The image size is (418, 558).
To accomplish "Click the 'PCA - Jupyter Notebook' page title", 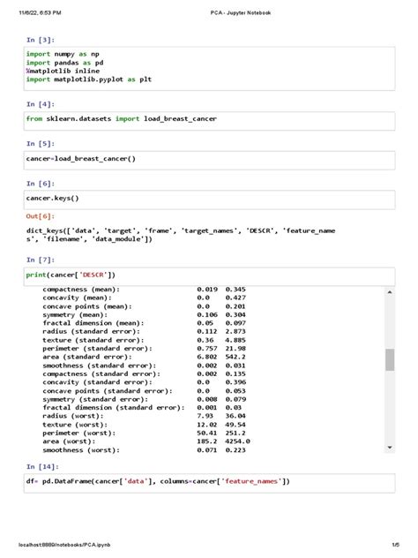I will (241, 13).
